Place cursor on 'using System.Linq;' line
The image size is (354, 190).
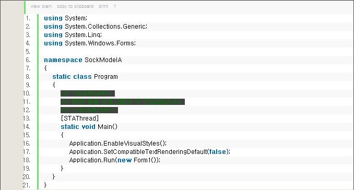coord(73,35)
